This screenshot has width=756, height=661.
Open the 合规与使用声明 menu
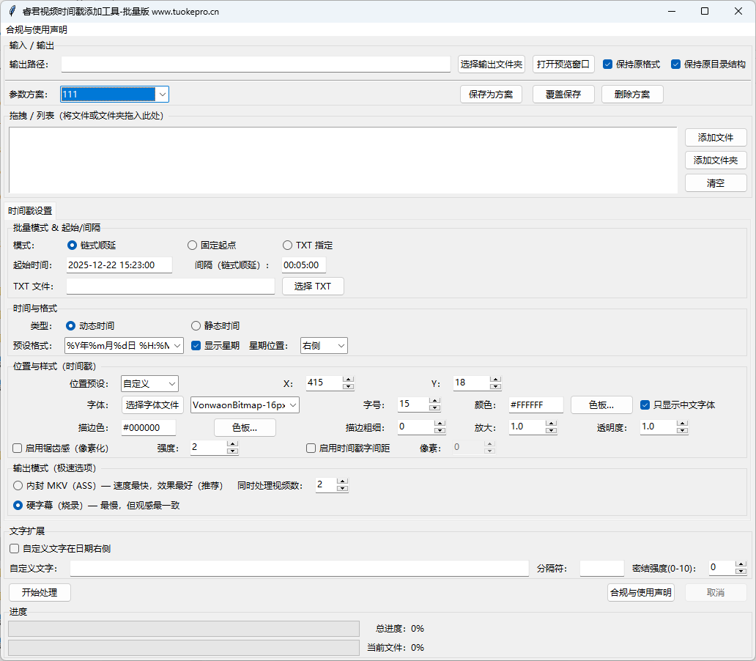37,30
